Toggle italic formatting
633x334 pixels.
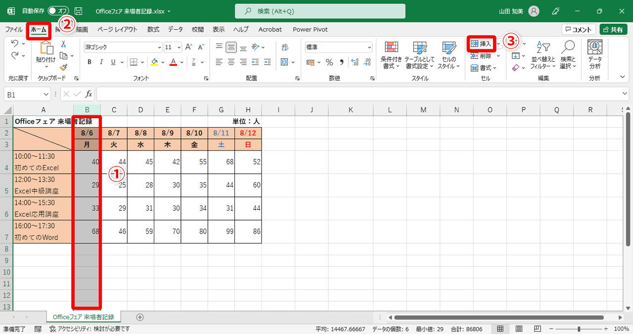pos(100,62)
